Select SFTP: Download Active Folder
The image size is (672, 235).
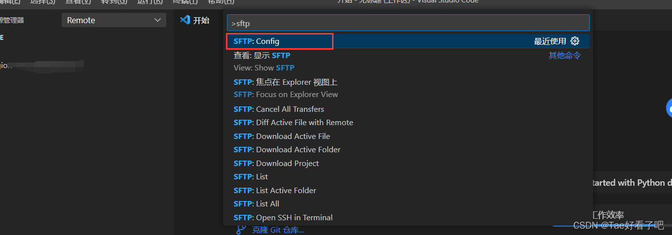pos(287,150)
